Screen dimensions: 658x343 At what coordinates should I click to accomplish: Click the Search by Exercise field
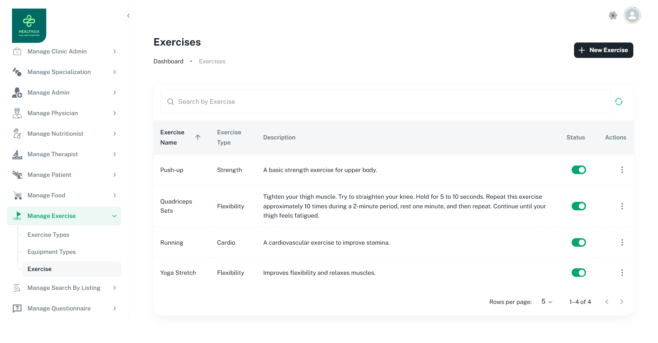(x=386, y=102)
